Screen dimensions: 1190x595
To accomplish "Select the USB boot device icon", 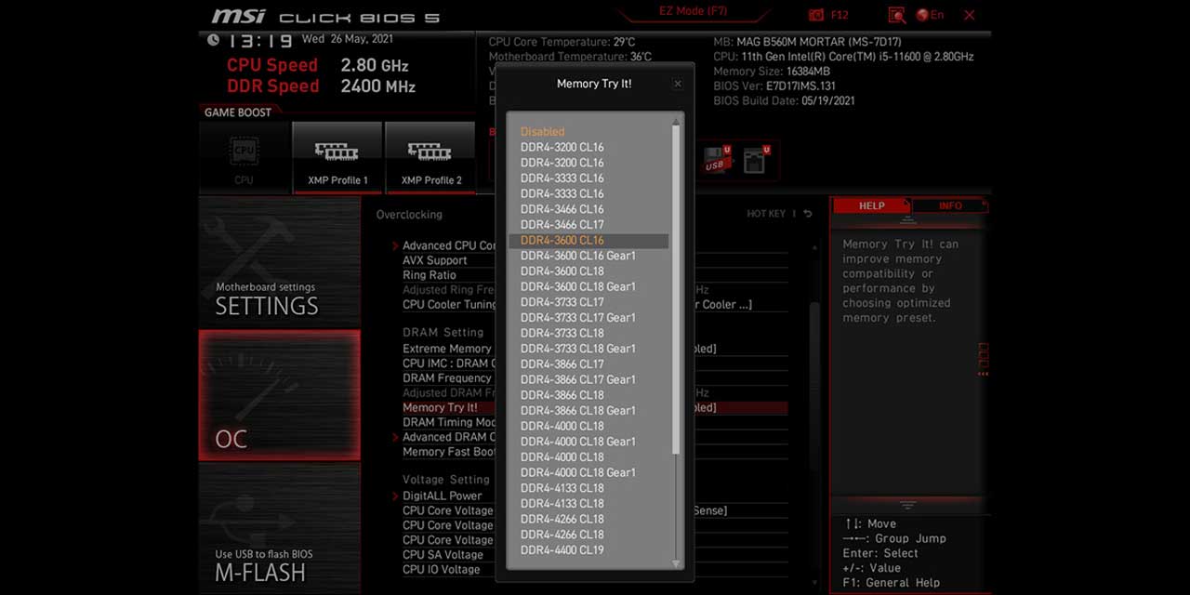I will (717, 159).
